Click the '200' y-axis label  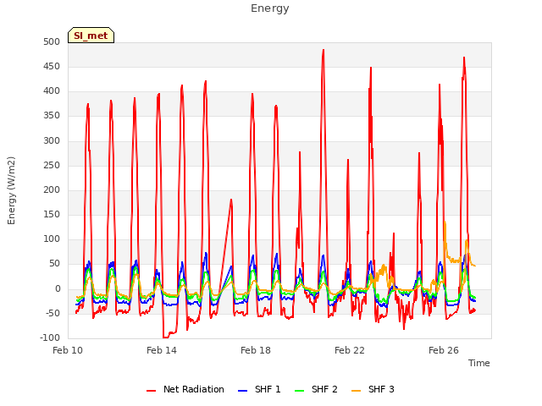click(x=52, y=189)
